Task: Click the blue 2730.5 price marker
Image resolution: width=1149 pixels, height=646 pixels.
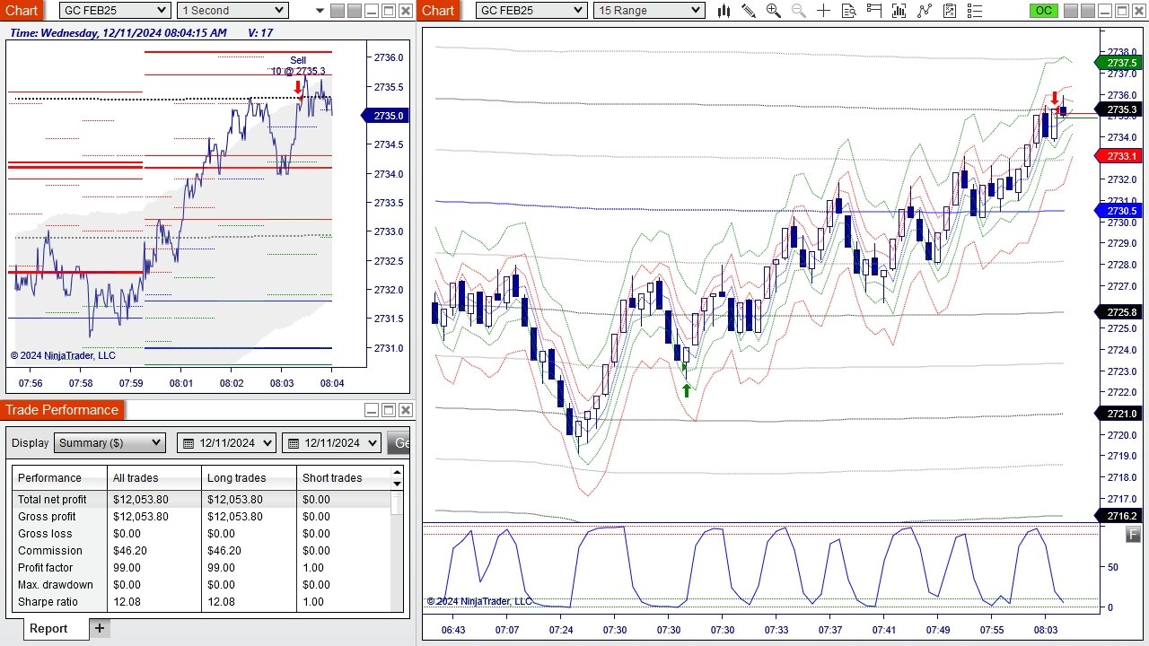Action: click(1119, 211)
